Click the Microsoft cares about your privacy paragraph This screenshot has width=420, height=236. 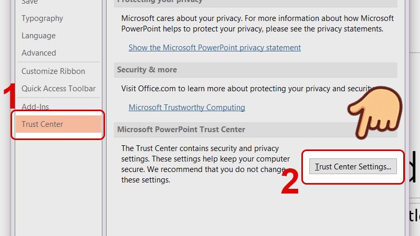pyautogui.click(x=257, y=23)
